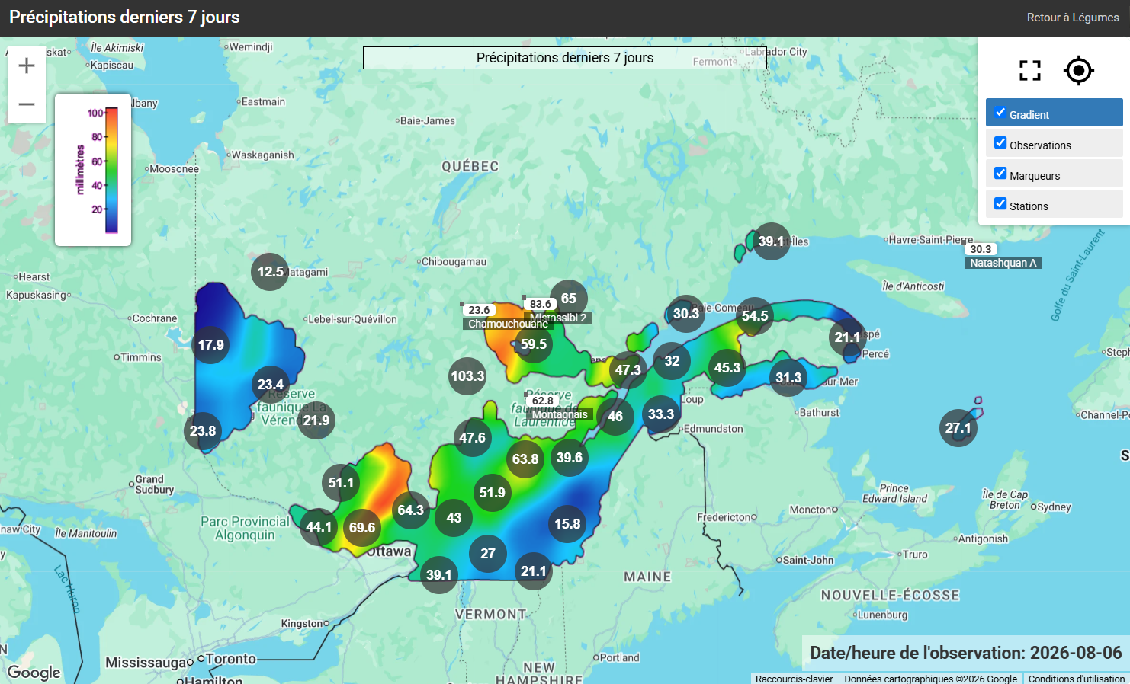1130x684 pixels.
Task: Select the 15.8 precipitation marker
Action: 567,524
